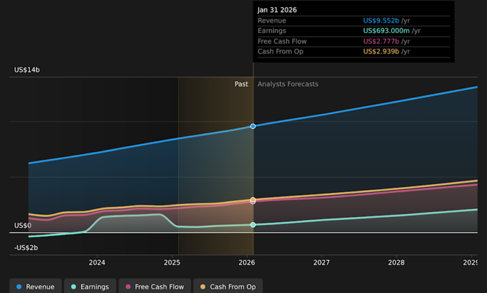Click the orange Cash From Op legend dot
487x293 pixels.
(202, 287)
